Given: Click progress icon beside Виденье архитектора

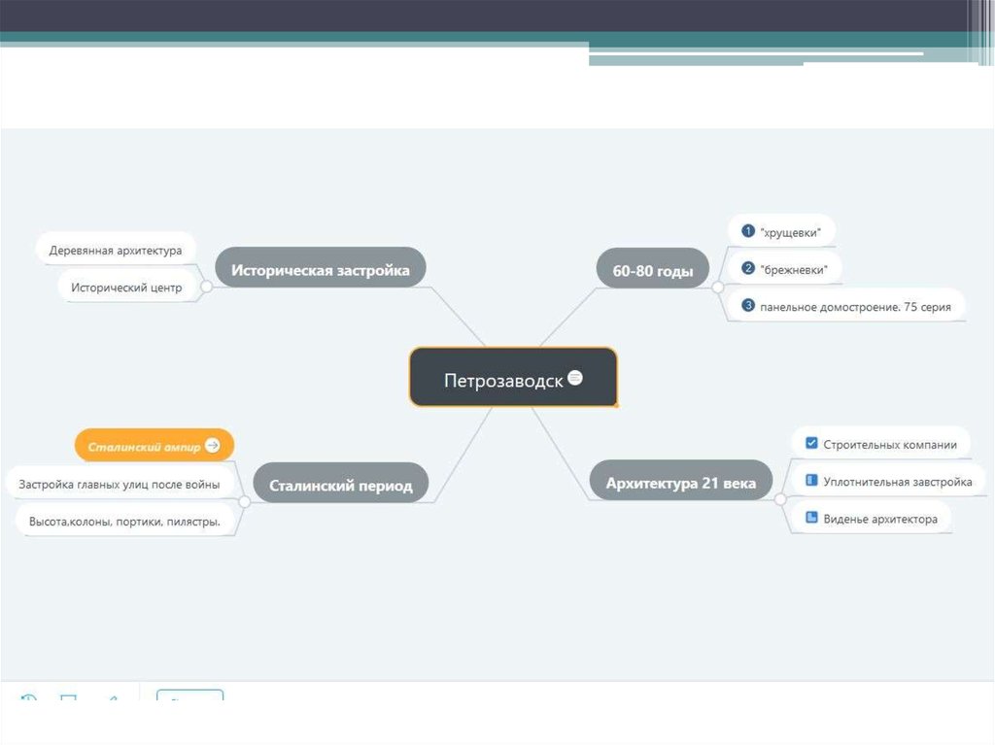Looking at the screenshot, I should click(811, 518).
